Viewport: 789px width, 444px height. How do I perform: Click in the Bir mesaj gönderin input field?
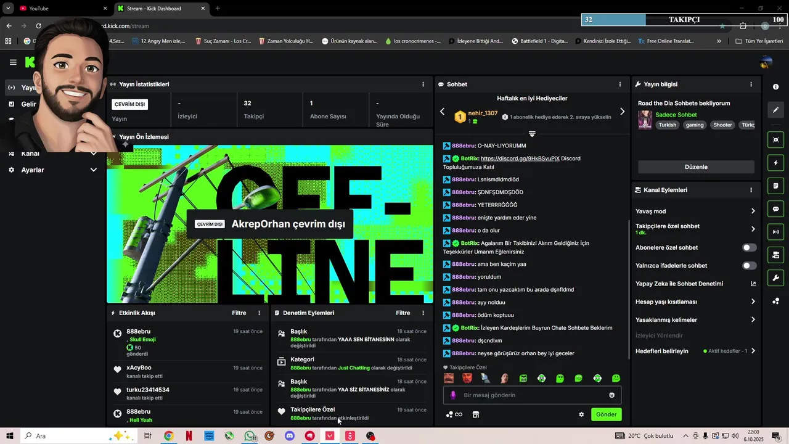532,395
